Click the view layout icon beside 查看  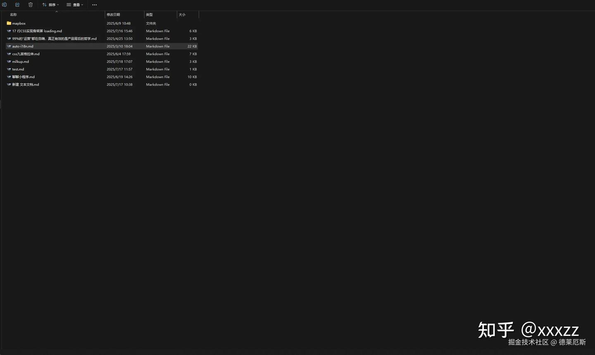tap(68, 5)
